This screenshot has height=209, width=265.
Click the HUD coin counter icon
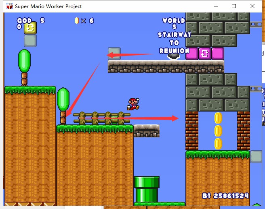(77, 21)
